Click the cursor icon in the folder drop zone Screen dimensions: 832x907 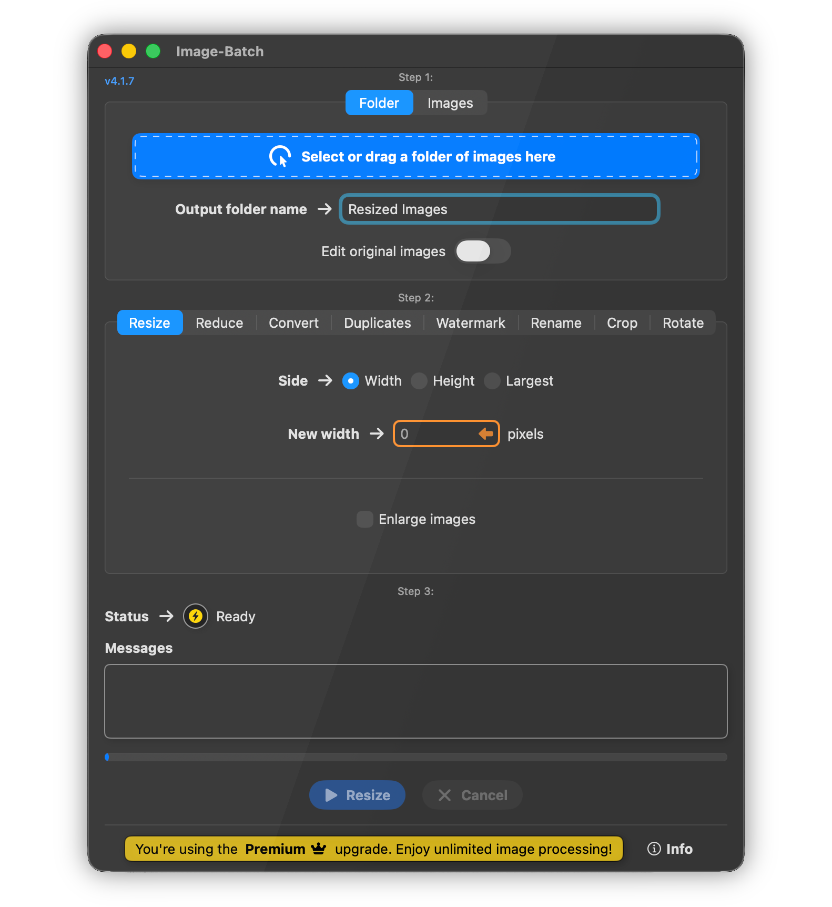pyautogui.click(x=280, y=156)
